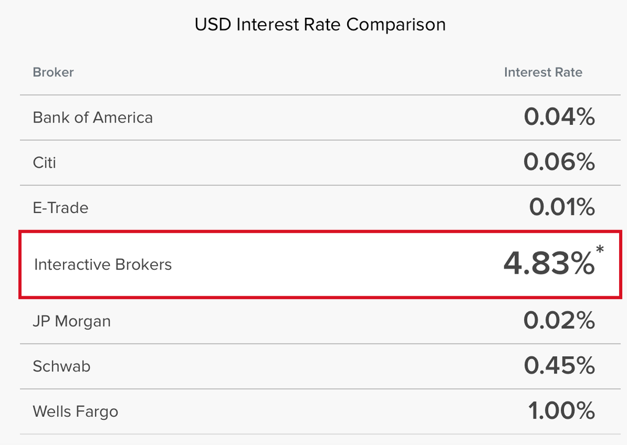The image size is (627, 445).
Task: Select the Broker column header
Action: point(53,72)
